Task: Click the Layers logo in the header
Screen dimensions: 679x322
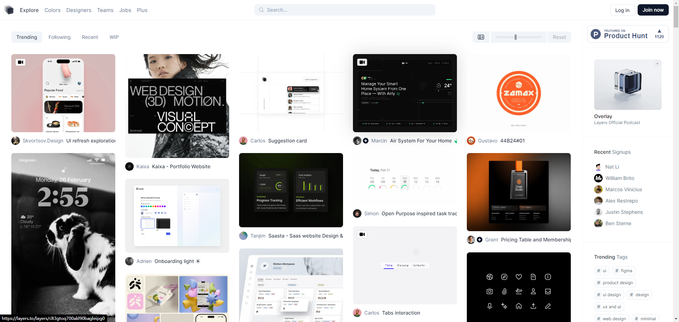Action: point(9,10)
